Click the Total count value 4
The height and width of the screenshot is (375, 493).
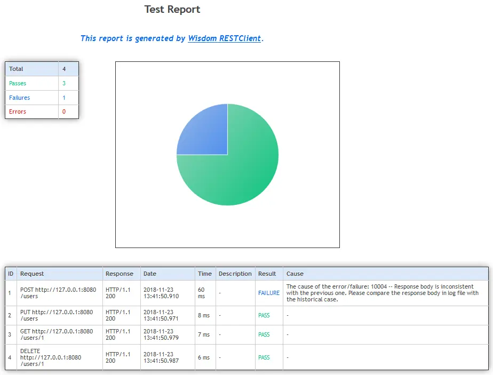click(64, 69)
